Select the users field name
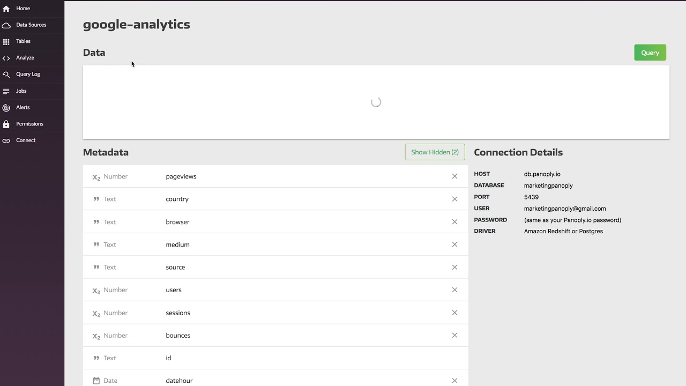The height and width of the screenshot is (386, 686). coord(174,290)
